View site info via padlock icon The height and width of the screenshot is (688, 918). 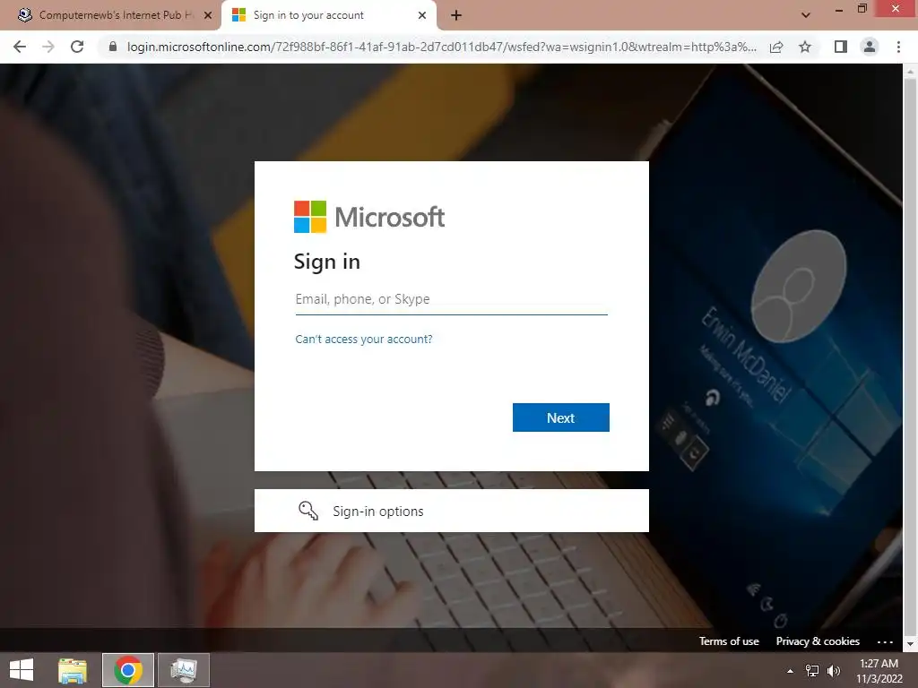coord(113,47)
